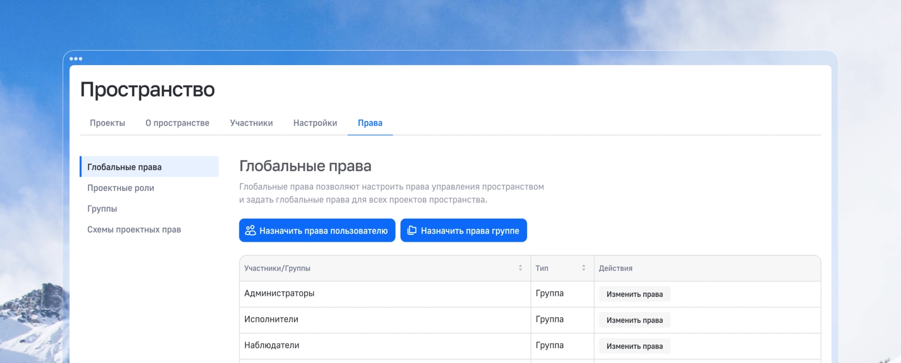Open Проектные роли in the sidebar
Viewport: 901px width, 363px height.
pyautogui.click(x=121, y=188)
